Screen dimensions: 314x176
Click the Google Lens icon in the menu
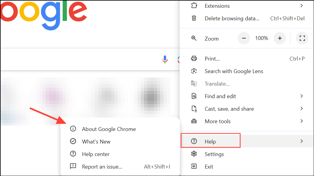click(194, 71)
